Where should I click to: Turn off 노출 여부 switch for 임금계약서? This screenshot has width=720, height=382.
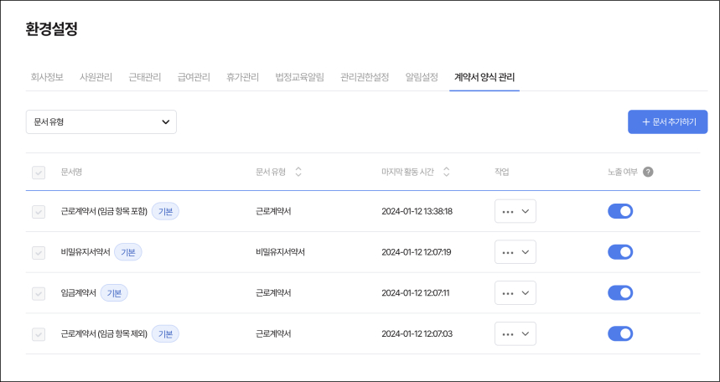(619, 293)
